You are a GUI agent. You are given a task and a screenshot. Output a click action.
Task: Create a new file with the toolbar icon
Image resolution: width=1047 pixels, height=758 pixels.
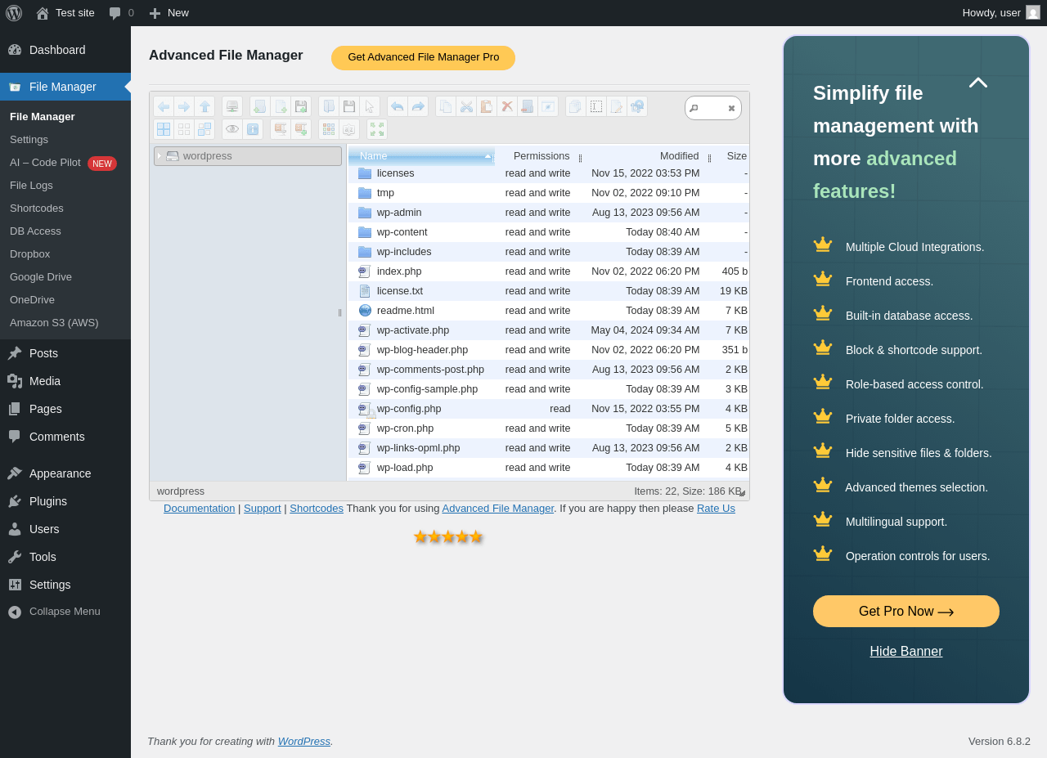click(x=281, y=106)
